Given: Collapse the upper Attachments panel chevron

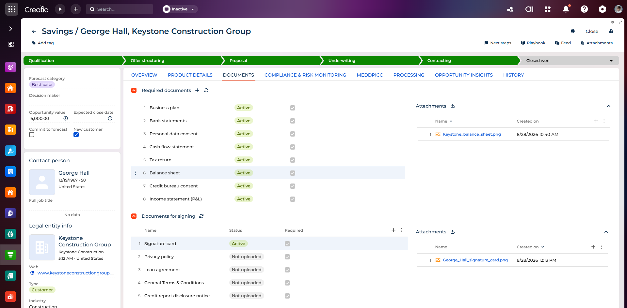Looking at the screenshot, I should (609, 106).
